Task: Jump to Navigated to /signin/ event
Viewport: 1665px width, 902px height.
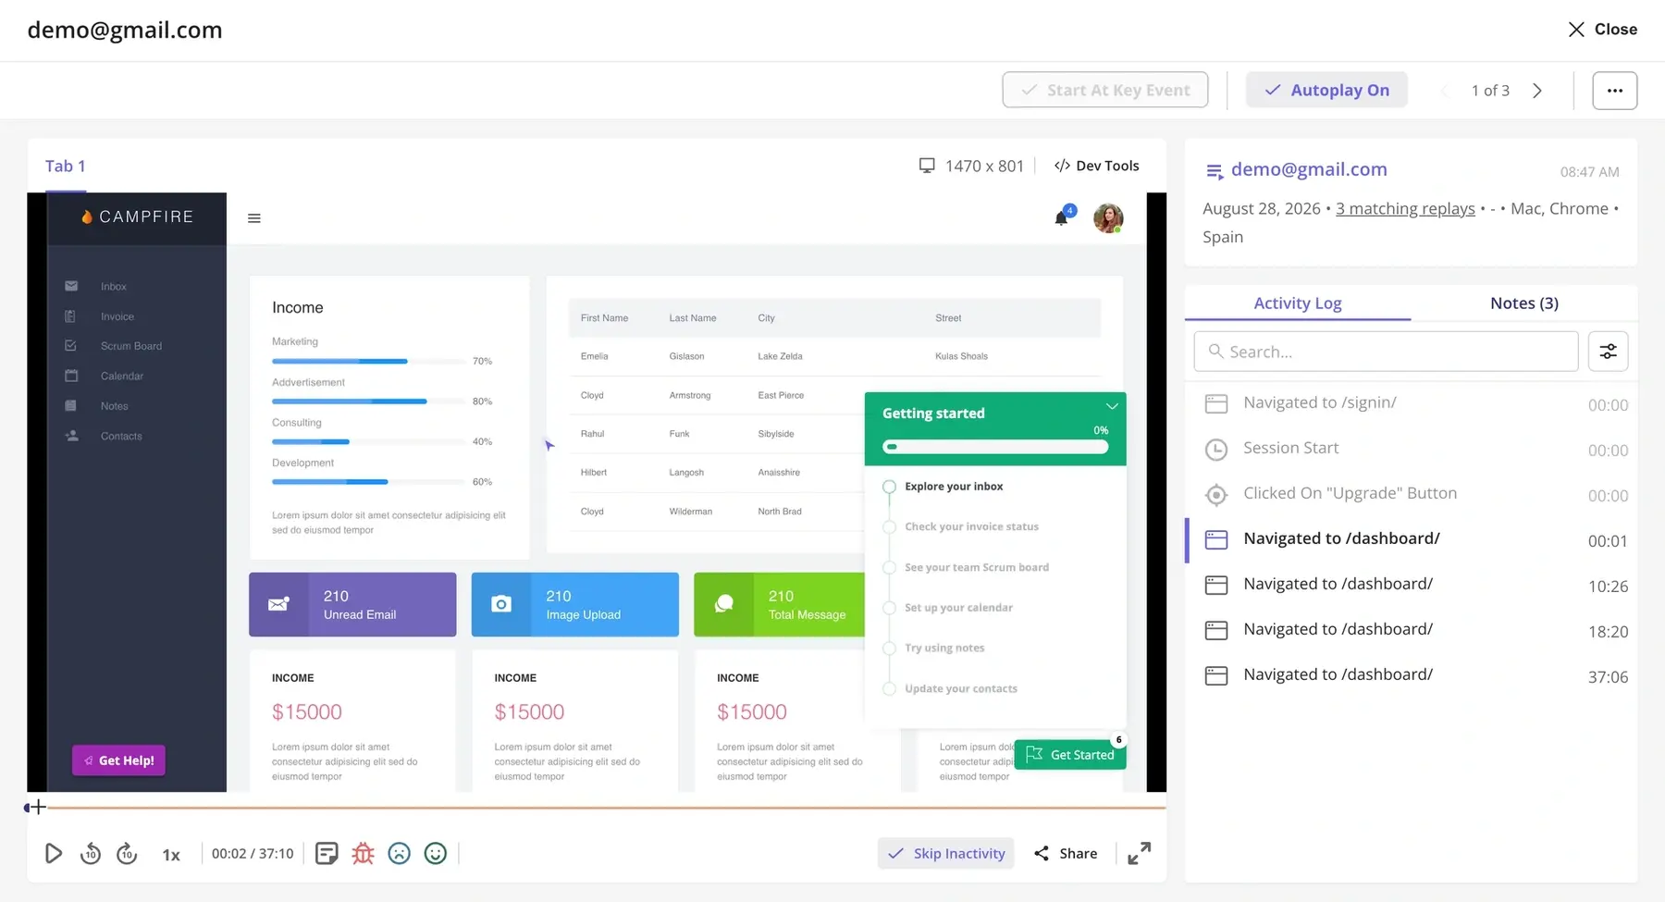Action: (1412, 403)
